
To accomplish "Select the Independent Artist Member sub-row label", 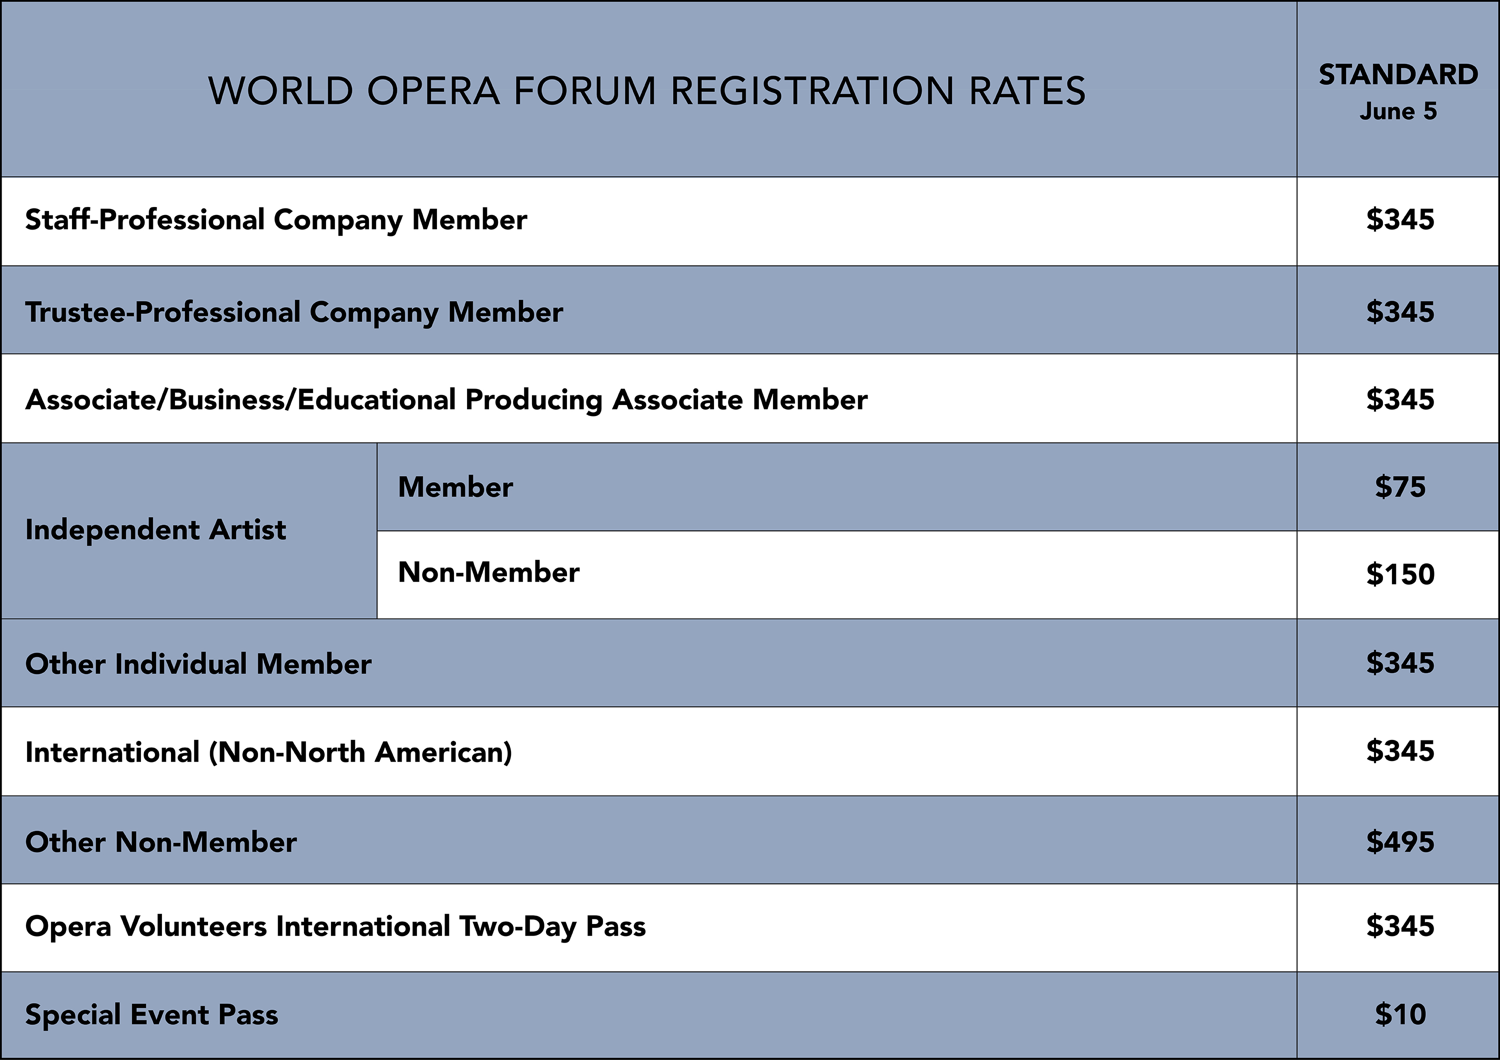I will point(455,487).
